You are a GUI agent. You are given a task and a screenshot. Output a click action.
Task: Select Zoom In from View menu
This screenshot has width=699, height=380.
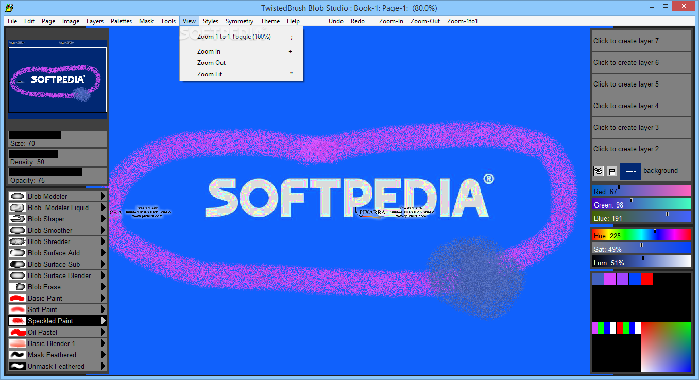pos(241,51)
